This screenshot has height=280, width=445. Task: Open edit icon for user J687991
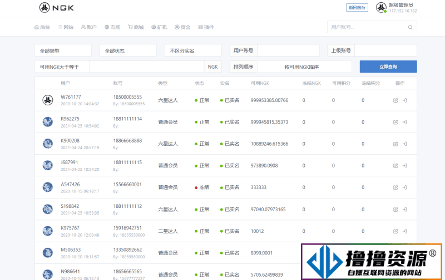[395, 166]
